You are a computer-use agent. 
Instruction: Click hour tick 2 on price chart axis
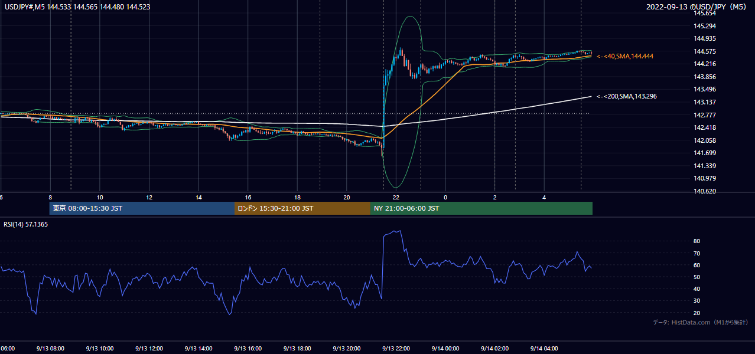click(x=495, y=197)
